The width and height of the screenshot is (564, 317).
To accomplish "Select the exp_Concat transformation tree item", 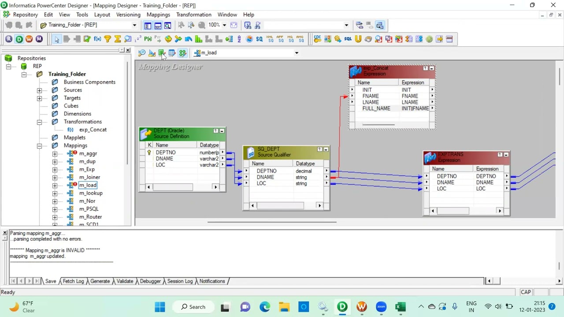I will click(x=93, y=130).
